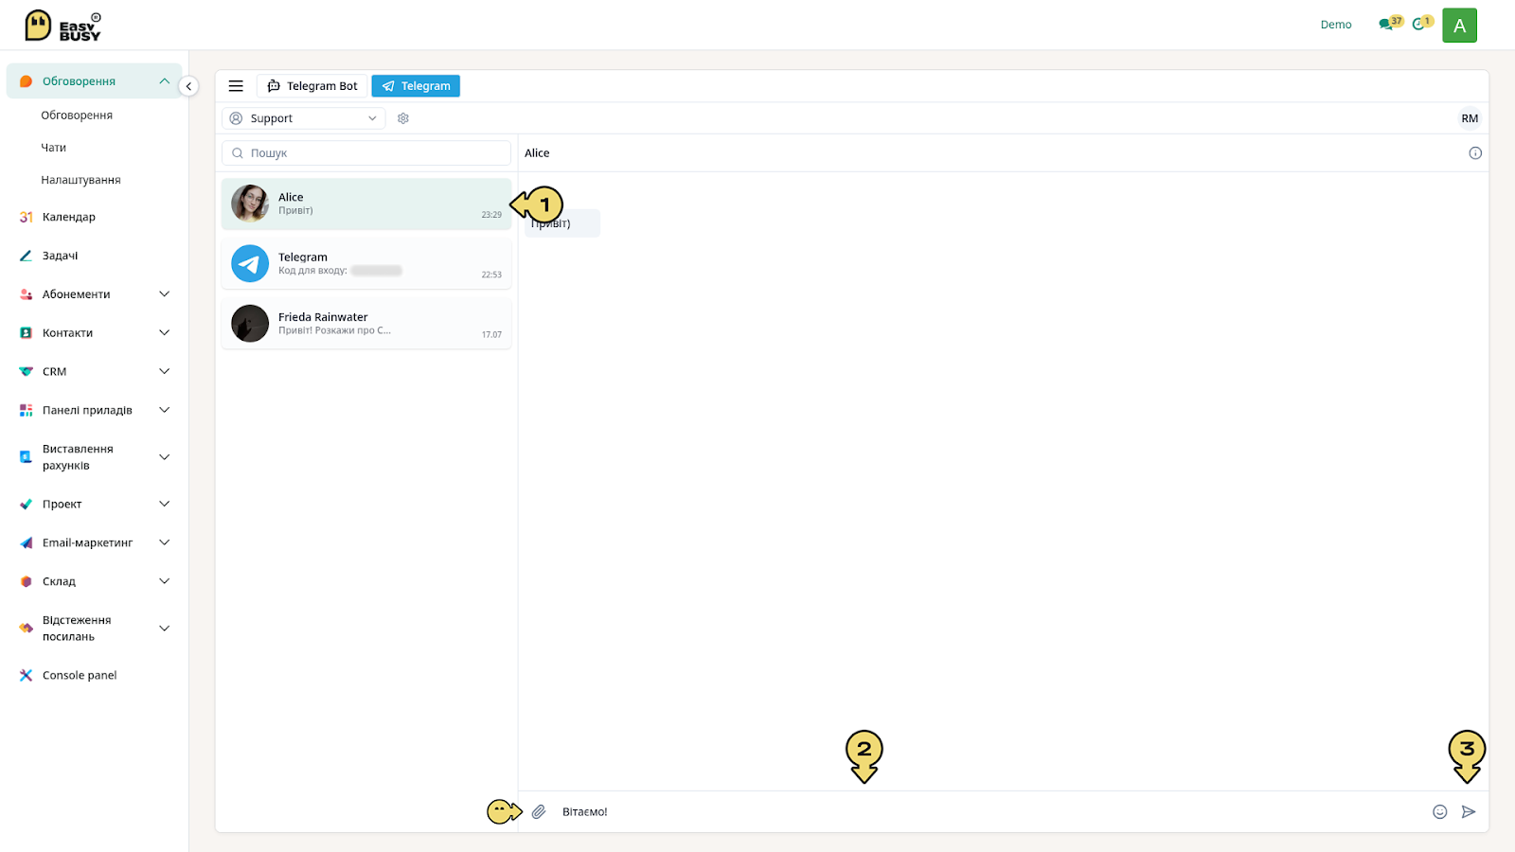1515x852 pixels.
Task: Click the Console panel tools icon
Action: [x=26, y=676]
